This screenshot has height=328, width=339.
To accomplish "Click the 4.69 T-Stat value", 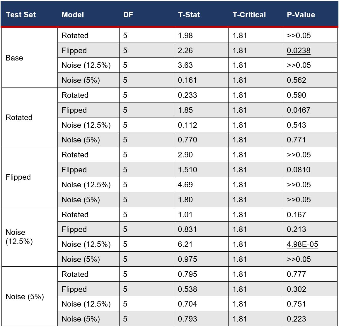I will pyautogui.click(x=185, y=185).
